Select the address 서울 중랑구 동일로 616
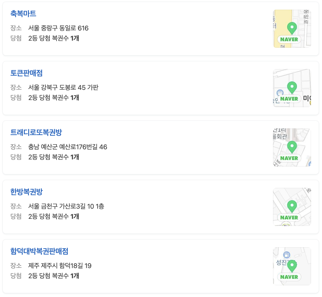 pos(59,28)
